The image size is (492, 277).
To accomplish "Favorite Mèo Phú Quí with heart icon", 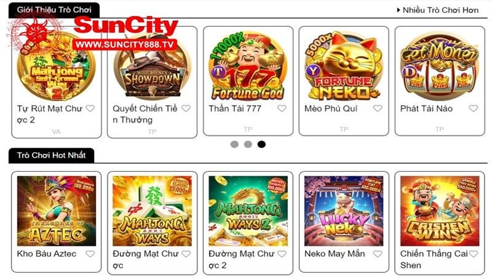I will 378,108.
